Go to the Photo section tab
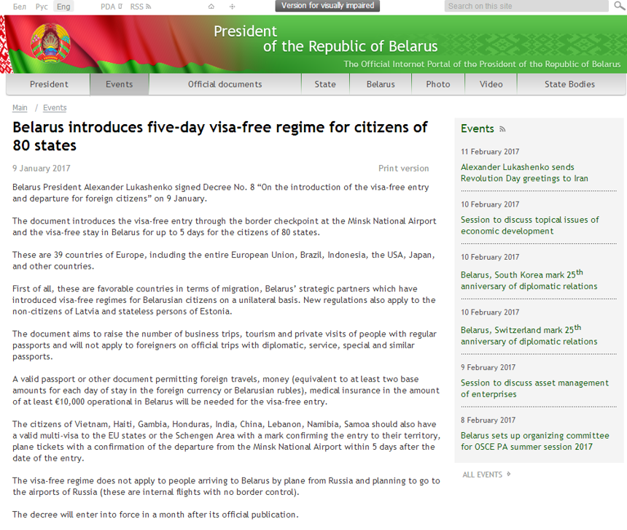 click(437, 85)
